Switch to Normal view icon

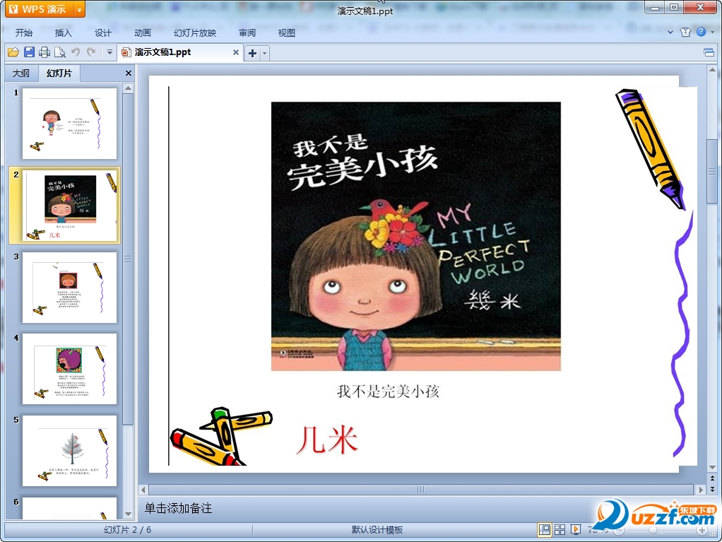(544, 529)
